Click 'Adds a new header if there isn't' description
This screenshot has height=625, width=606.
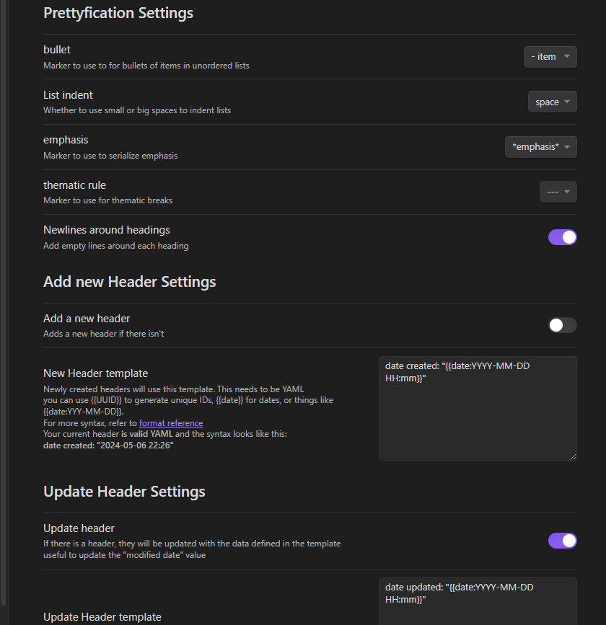pyautogui.click(x=104, y=334)
